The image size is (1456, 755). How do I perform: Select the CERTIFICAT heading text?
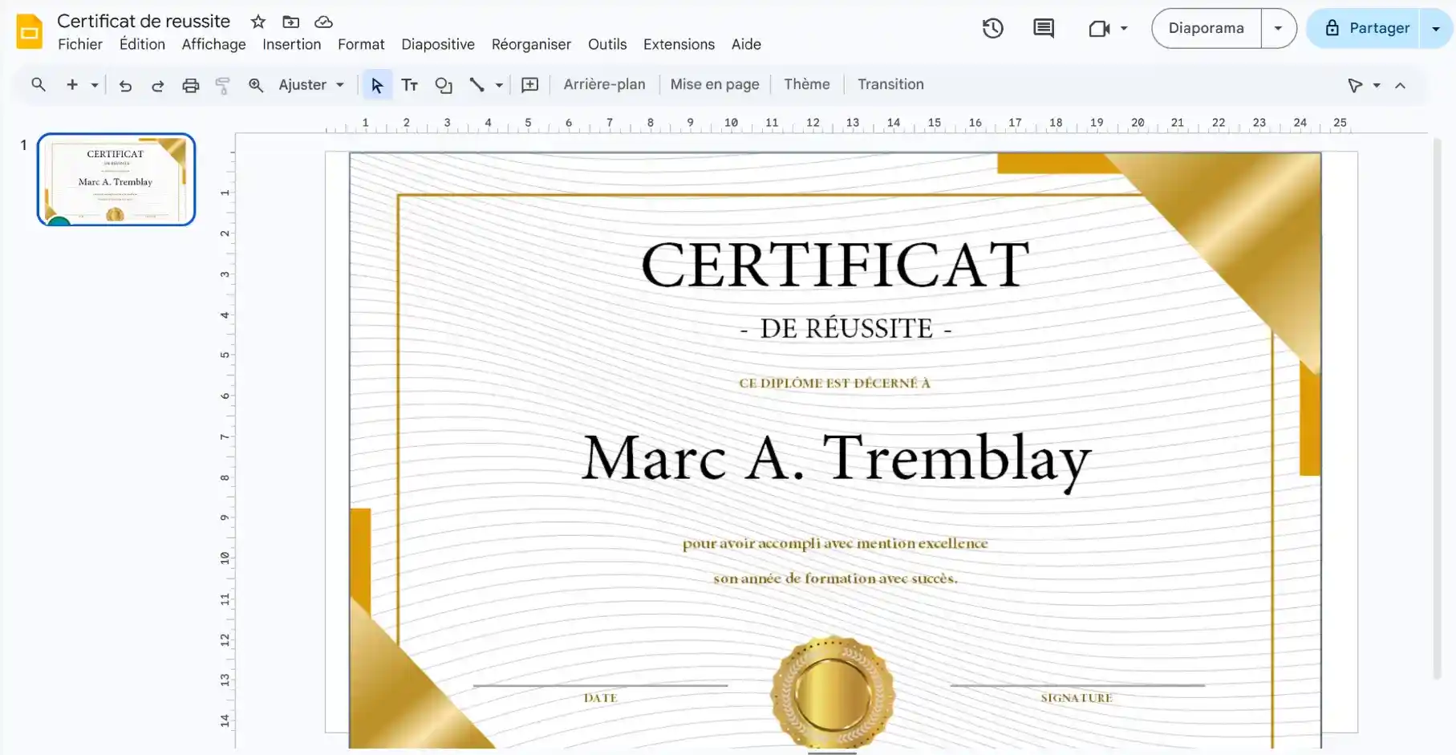click(835, 266)
